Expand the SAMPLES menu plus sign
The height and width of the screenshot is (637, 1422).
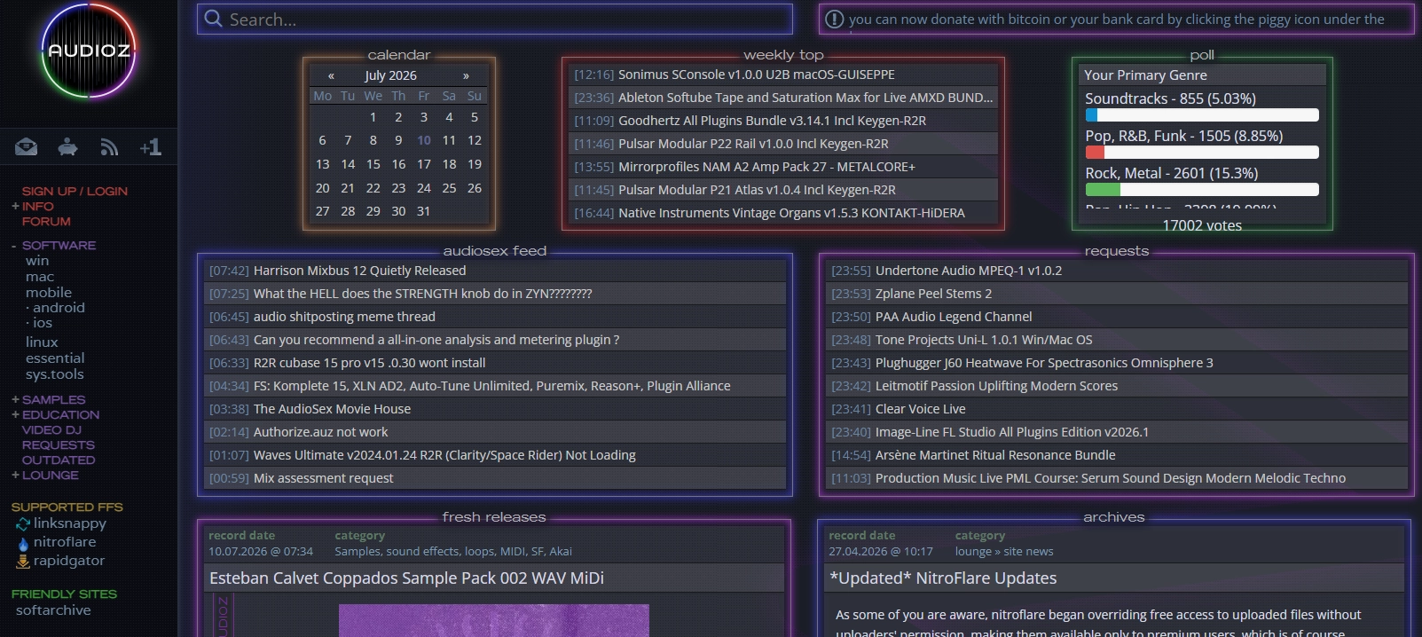click(x=15, y=399)
